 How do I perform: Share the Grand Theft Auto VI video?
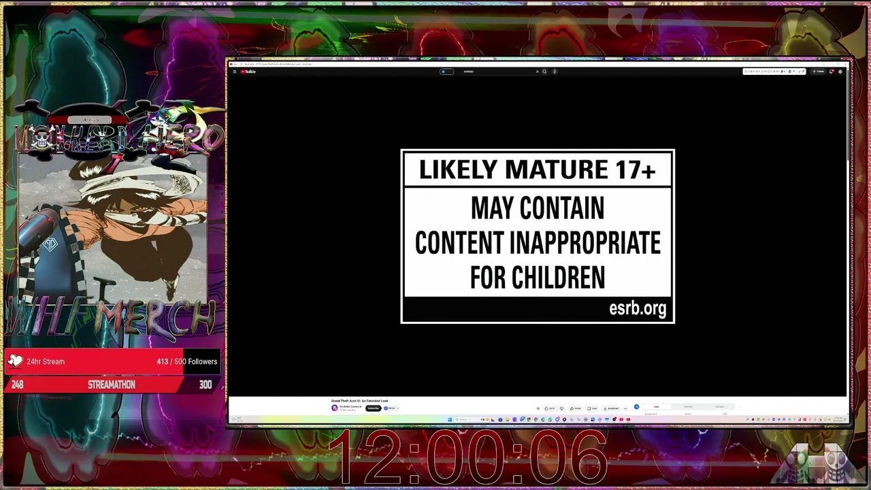[576, 408]
